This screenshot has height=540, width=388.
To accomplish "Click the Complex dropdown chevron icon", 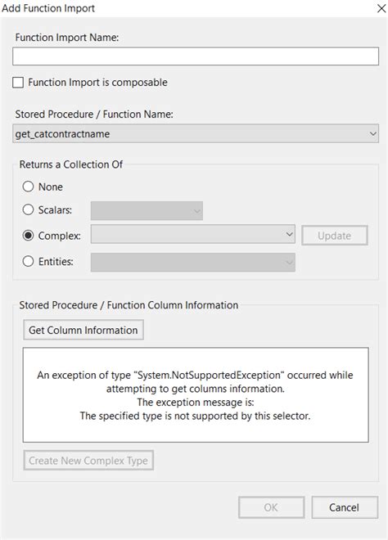I will pyautogui.click(x=289, y=234).
